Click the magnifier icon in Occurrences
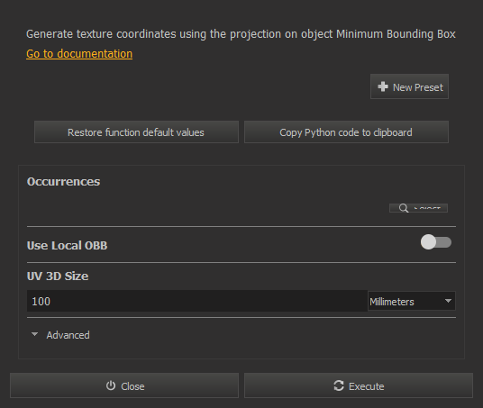Screen dimensions: 483x408 pyautogui.click(x=403, y=208)
